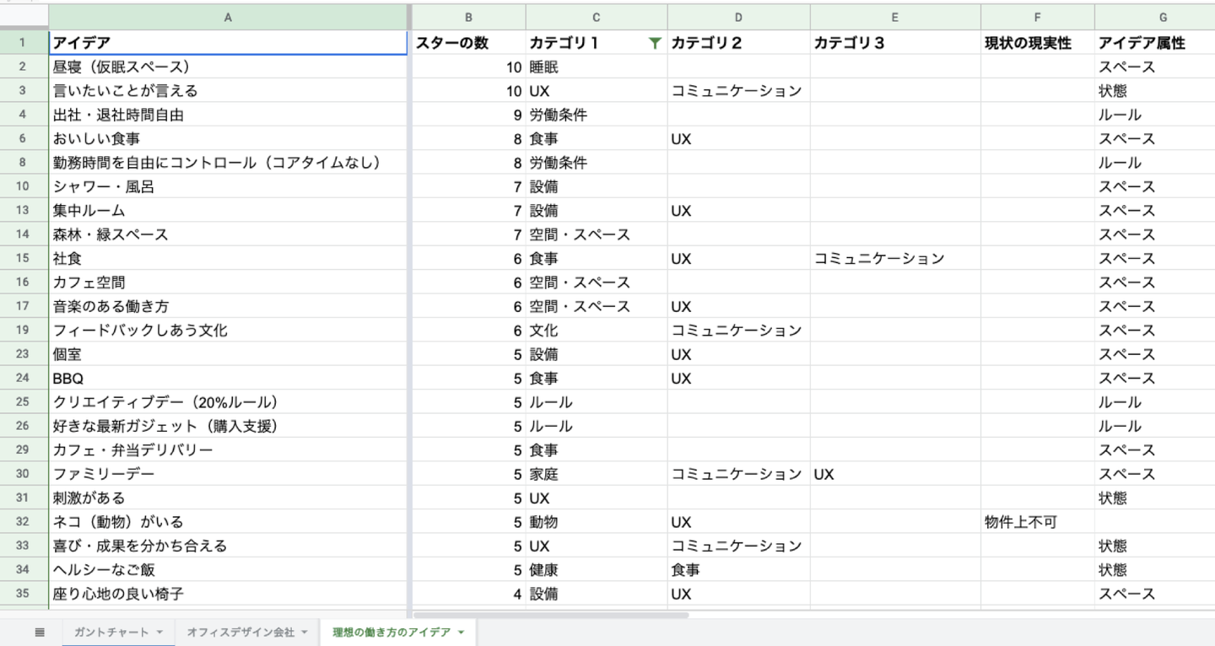The height and width of the screenshot is (646, 1215).
Task: Select the 喜び・成果を分かち合える cell
Action: (x=228, y=546)
